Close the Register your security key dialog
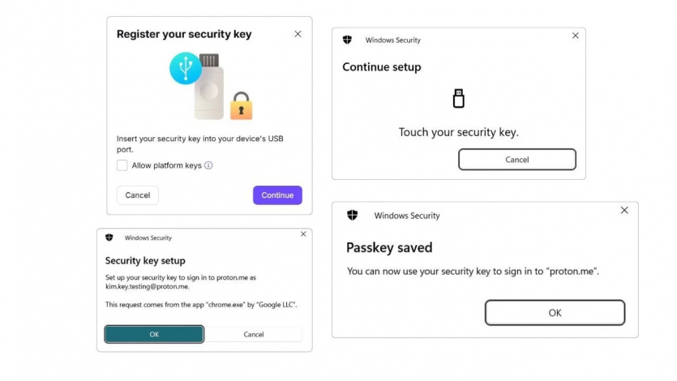The height and width of the screenshot is (381, 677). pos(298,34)
